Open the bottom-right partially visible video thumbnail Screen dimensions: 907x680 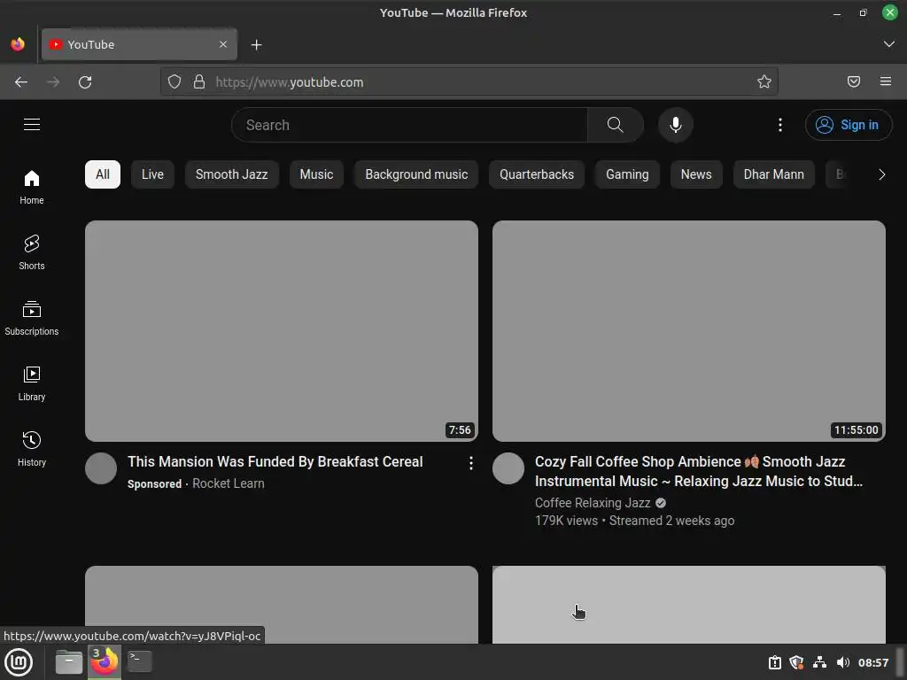coord(689,604)
